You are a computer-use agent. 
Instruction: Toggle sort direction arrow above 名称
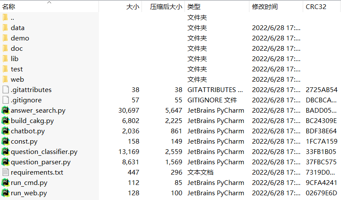pyautogui.click(x=49, y=3)
